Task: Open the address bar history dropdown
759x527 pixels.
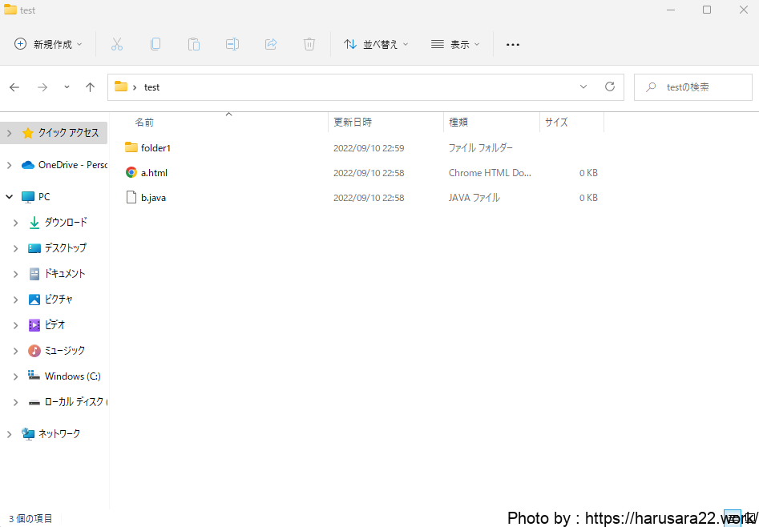Action: 583,86
